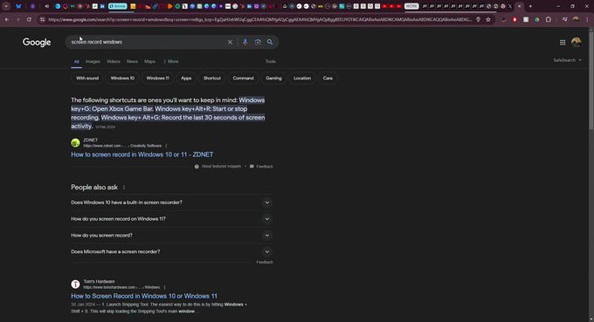Open the Google apps grid icon
This screenshot has height=322, width=594.
[x=563, y=43]
